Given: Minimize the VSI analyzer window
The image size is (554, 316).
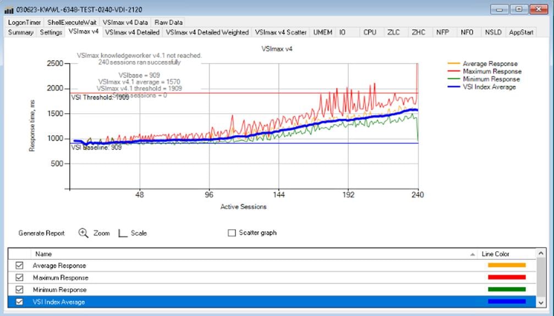Looking at the screenshot, I should 500,9.
